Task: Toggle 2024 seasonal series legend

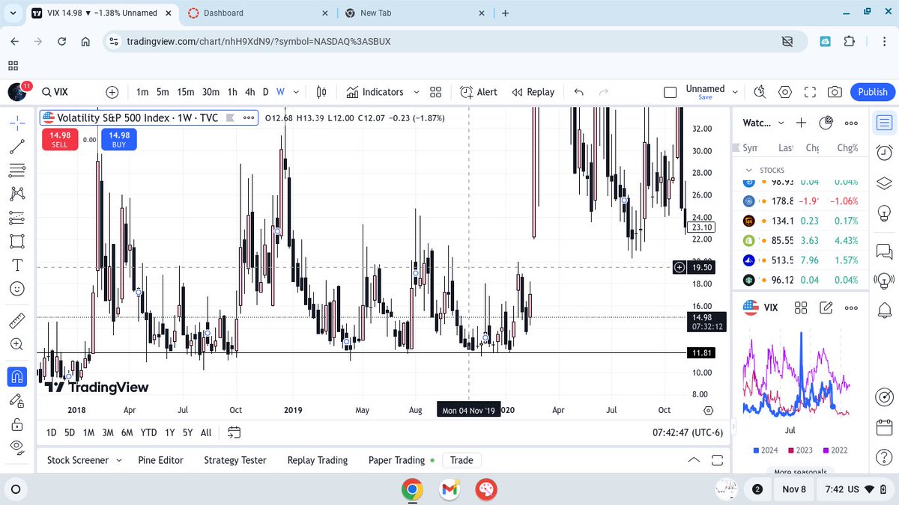Action: pos(766,450)
